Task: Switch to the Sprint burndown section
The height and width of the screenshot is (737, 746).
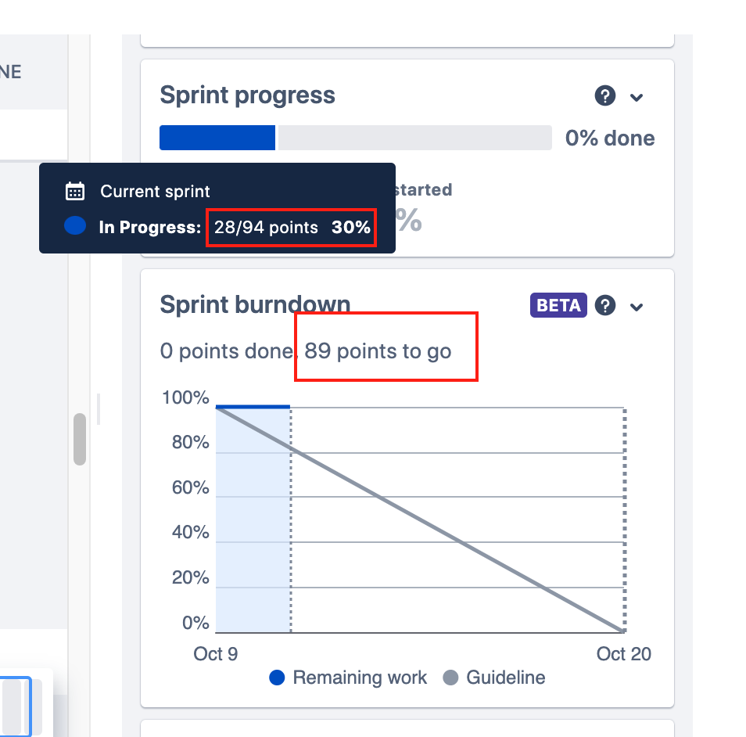Action: [255, 304]
